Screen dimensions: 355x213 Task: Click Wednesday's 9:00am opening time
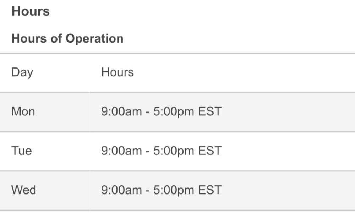121,190
